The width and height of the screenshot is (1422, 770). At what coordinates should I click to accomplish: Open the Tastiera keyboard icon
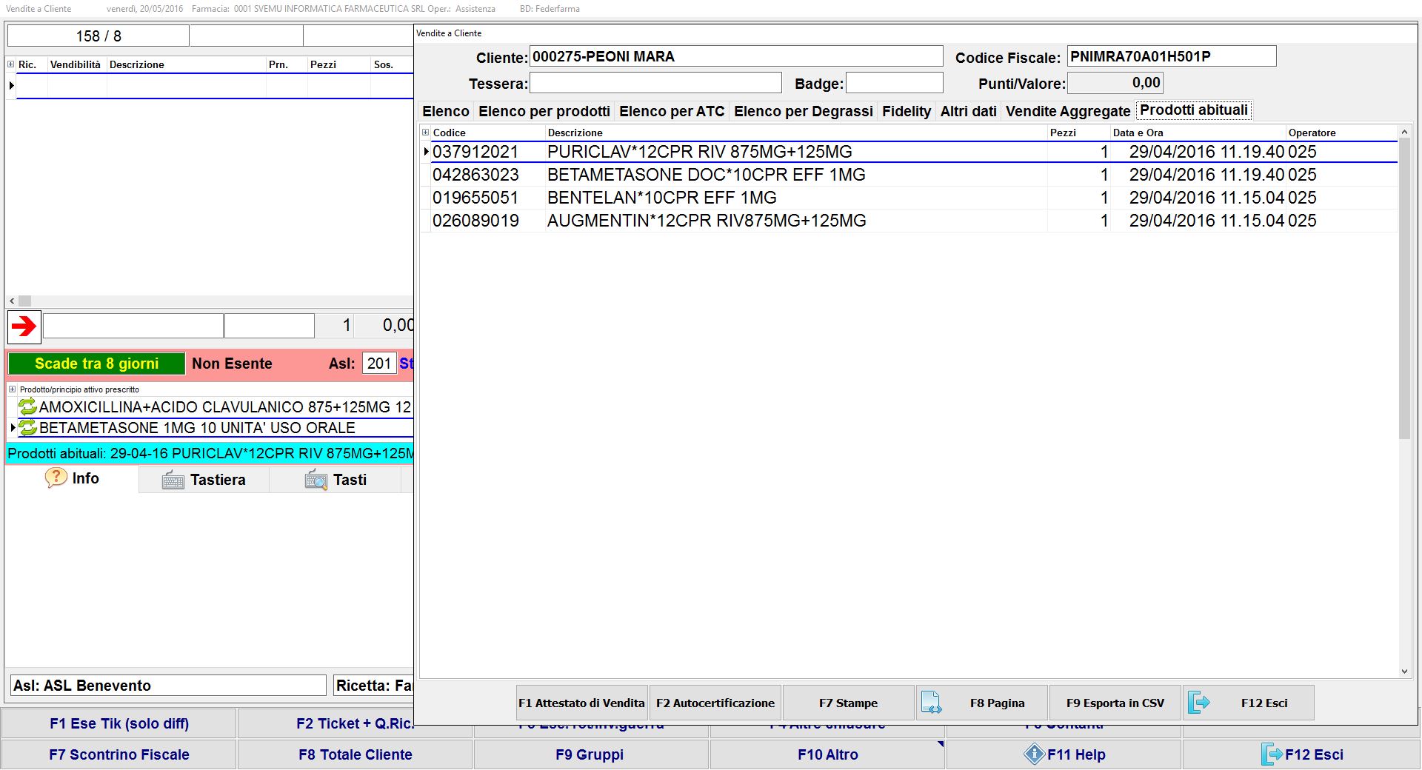tap(173, 481)
